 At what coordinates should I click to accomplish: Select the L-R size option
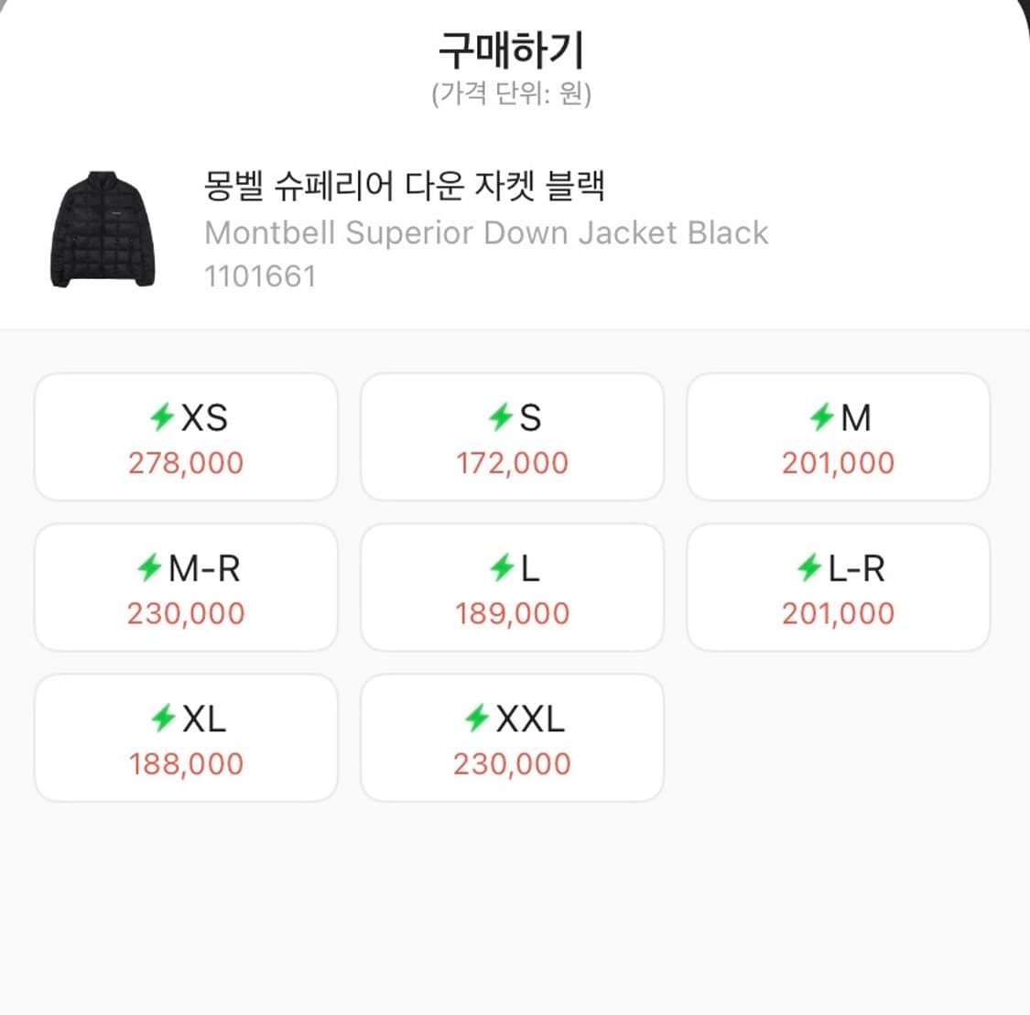(838, 588)
